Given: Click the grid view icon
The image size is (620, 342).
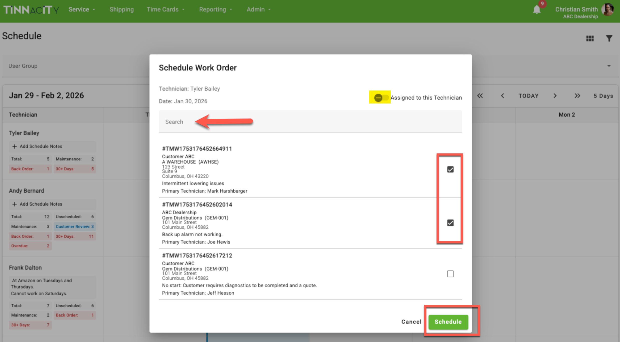Looking at the screenshot, I should pyautogui.click(x=590, y=38).
